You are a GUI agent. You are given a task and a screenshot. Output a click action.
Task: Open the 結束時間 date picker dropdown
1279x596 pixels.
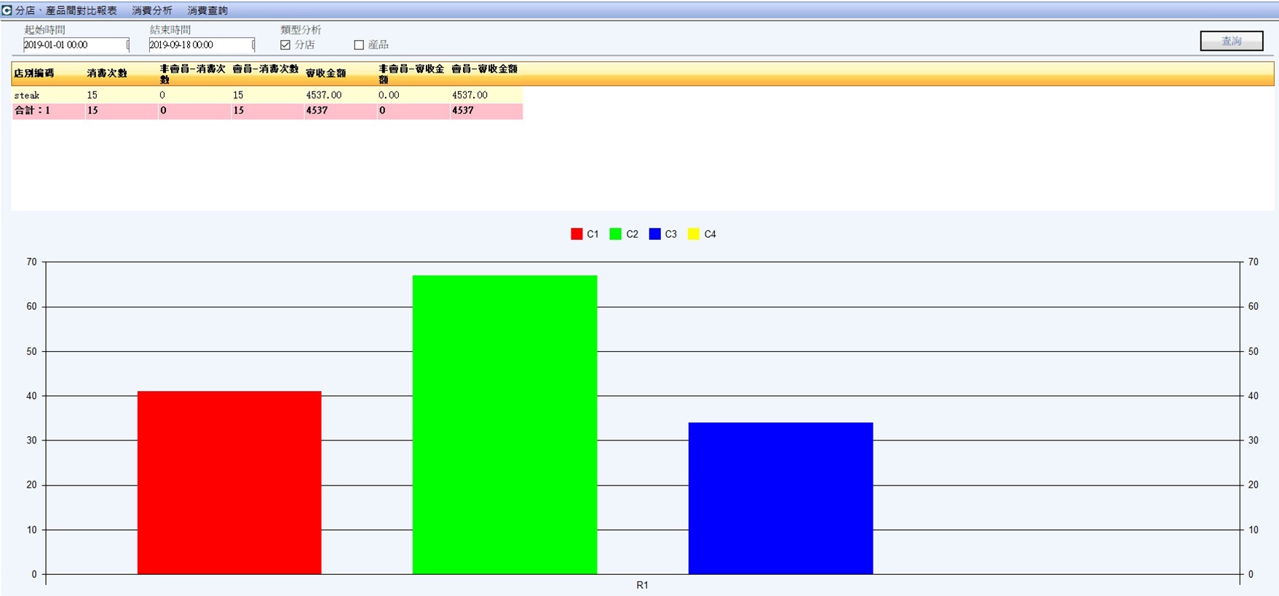tap(253, 45)
